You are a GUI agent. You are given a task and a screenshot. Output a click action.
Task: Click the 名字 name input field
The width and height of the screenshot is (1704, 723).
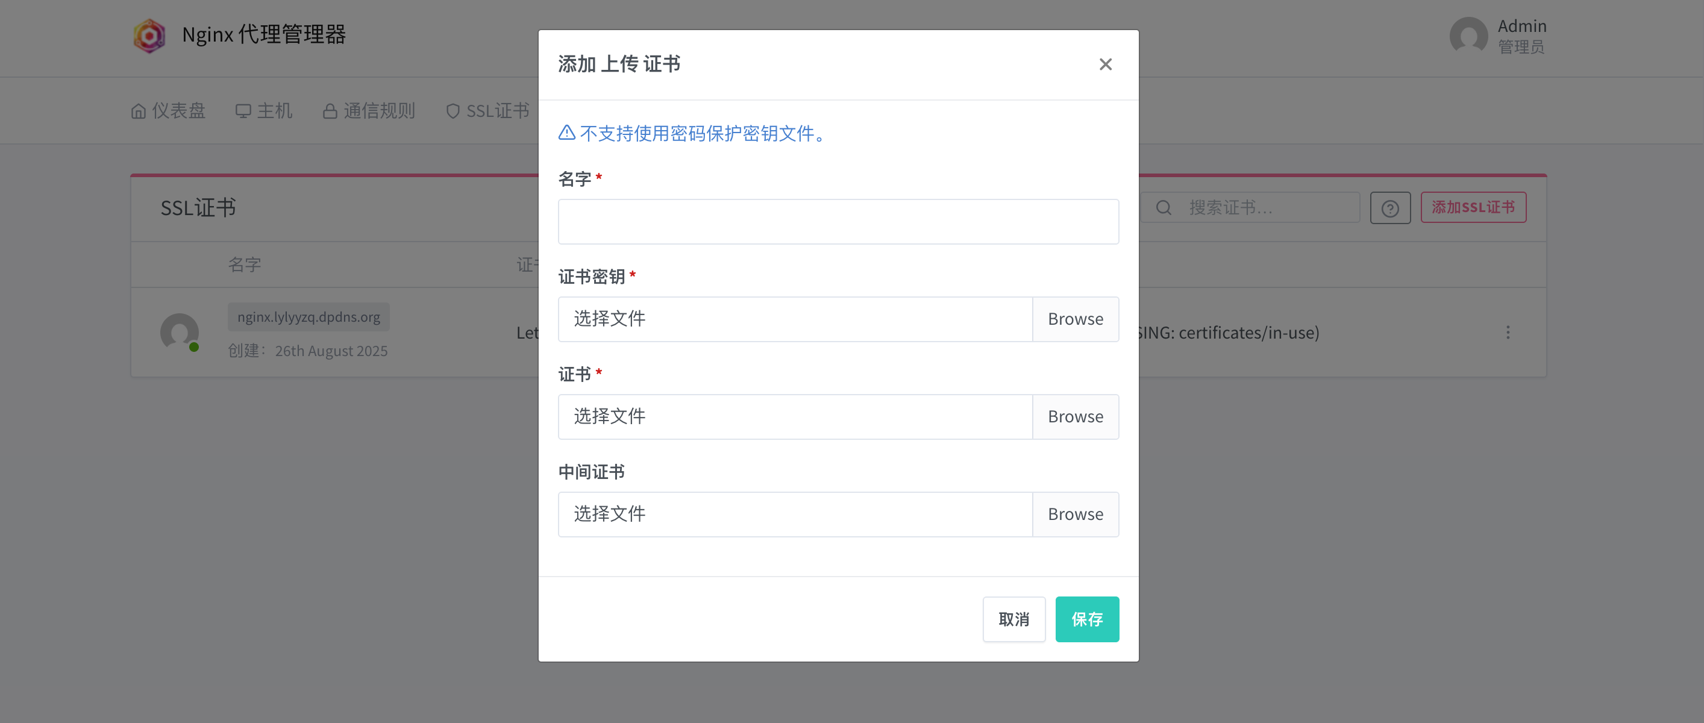tap(838, 222)
